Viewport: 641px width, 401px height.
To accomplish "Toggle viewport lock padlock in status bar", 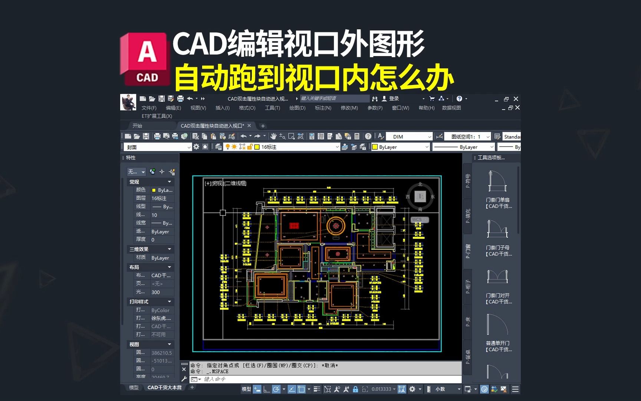I will (355, 389).
